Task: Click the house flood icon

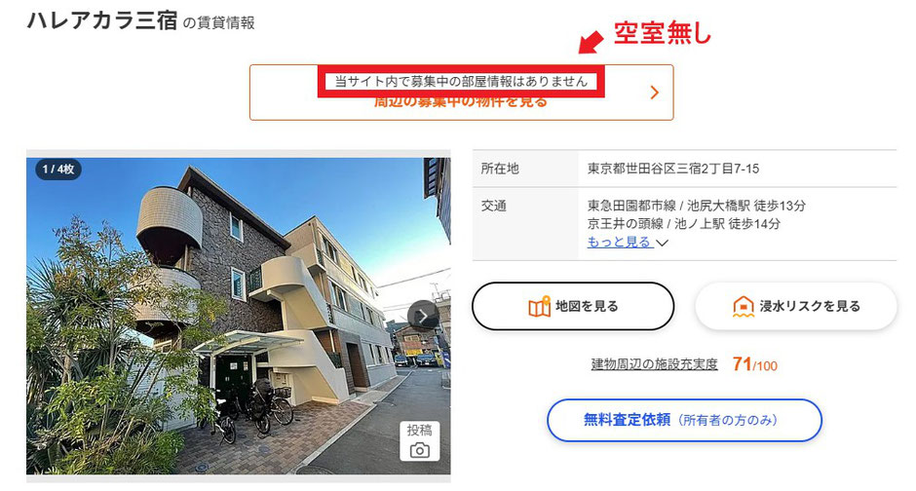Action: pyautogui.click(x=744, y=307)
